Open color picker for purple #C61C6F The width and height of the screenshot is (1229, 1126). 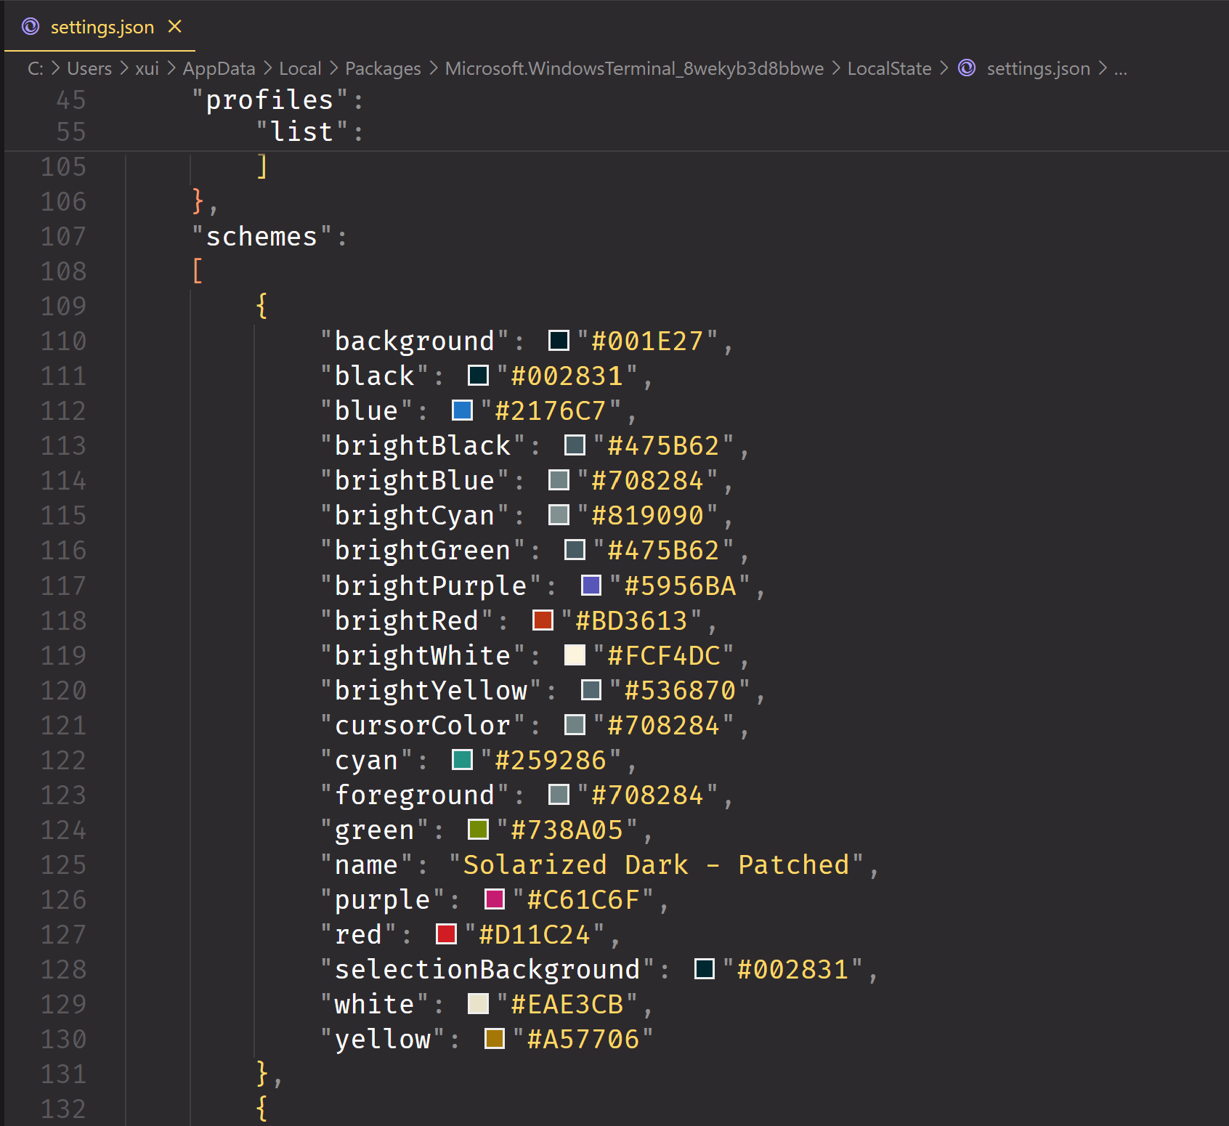495,899
